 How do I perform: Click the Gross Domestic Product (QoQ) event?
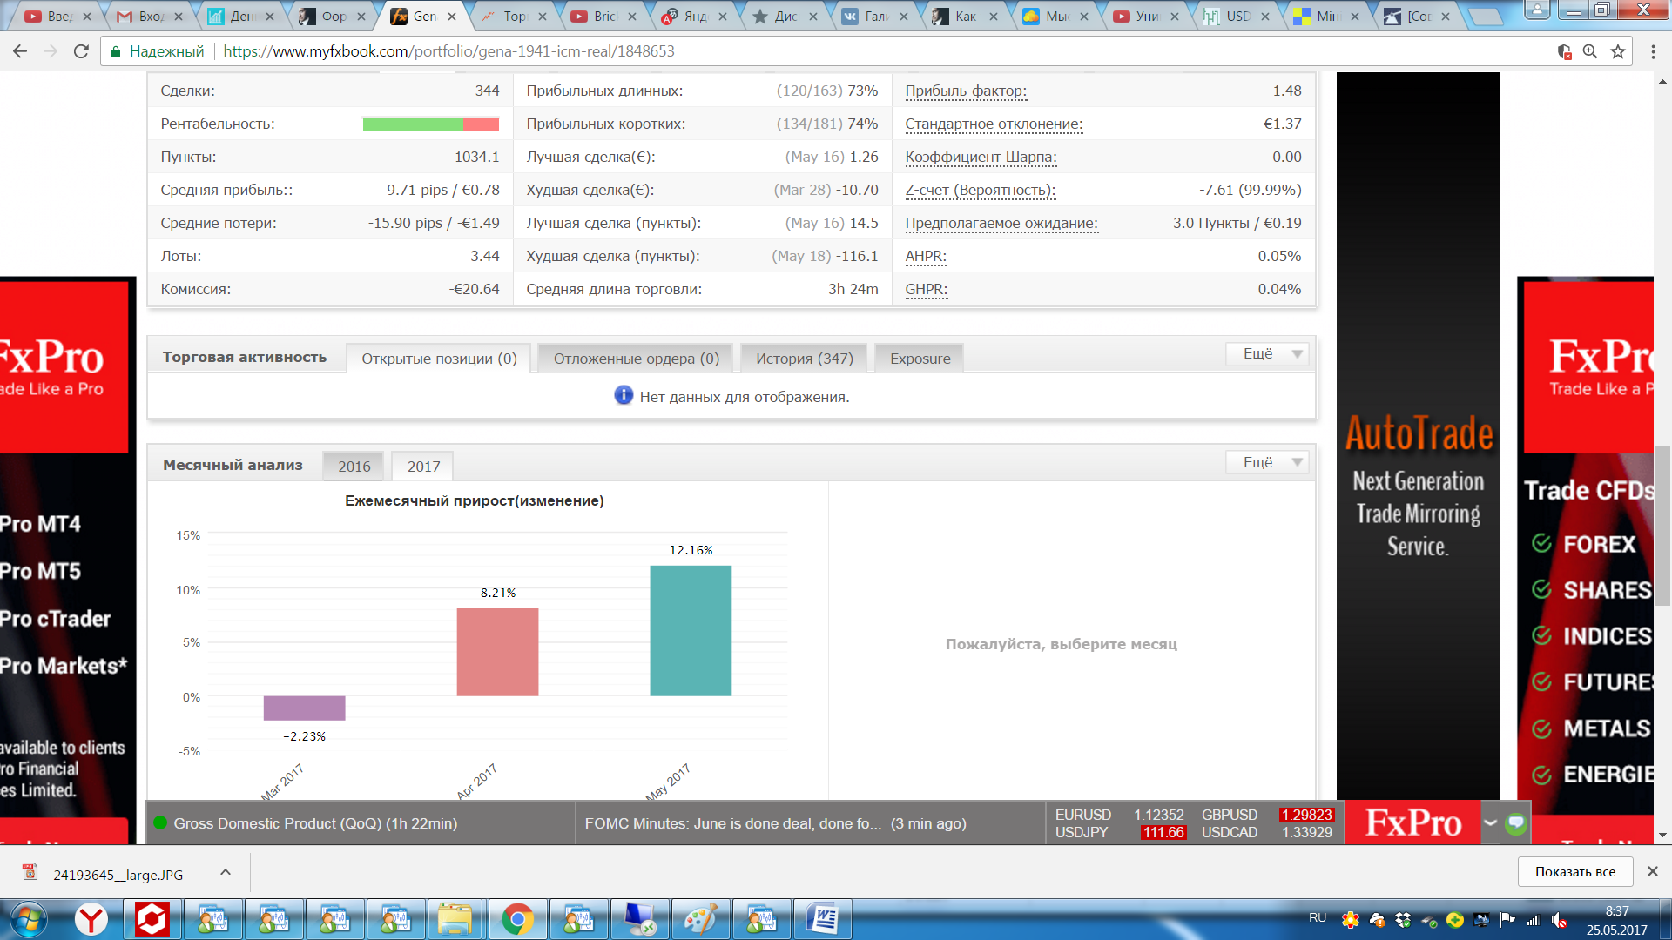tap(314, 823)
